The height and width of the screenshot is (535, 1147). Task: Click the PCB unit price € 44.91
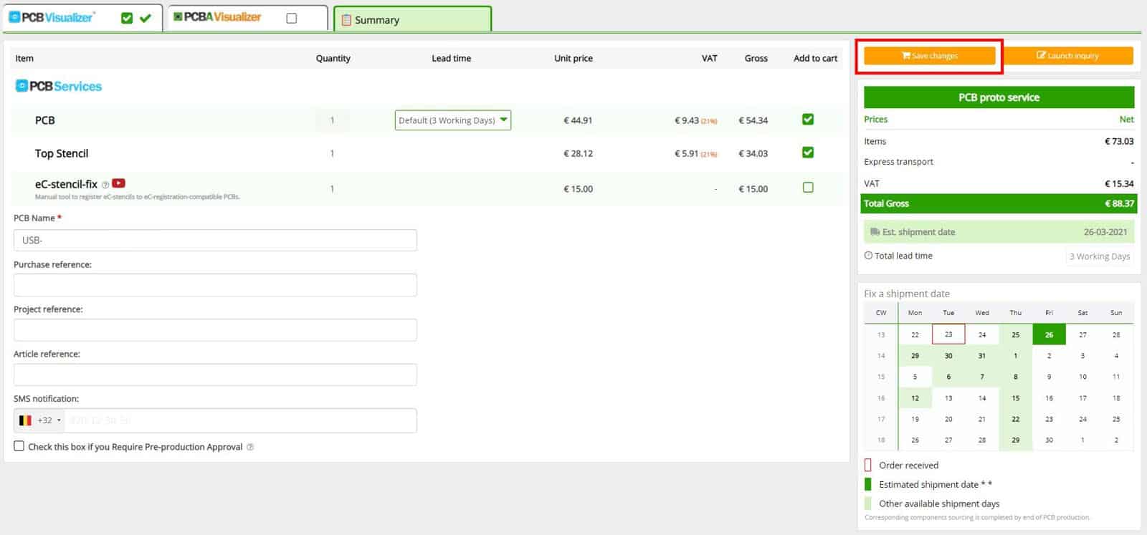point(578,120)
